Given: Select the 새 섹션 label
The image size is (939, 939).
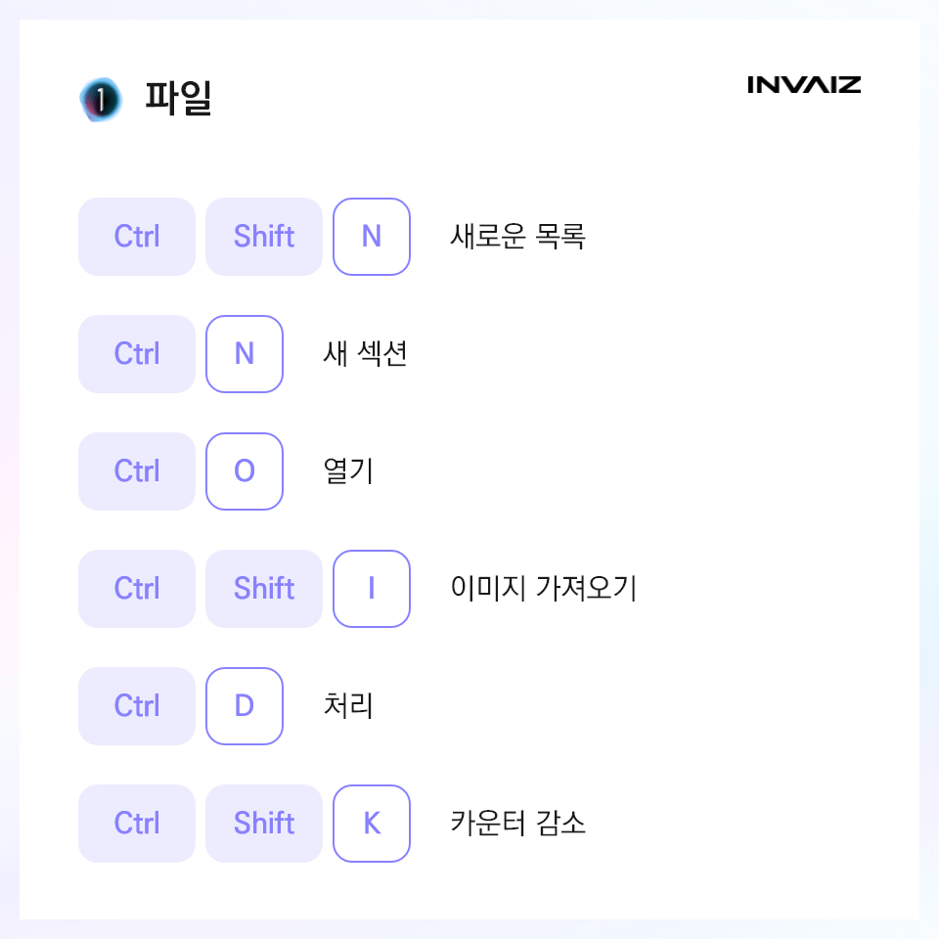Looking at the screenshot, I should pyautogui.click(x=365, y=353).
